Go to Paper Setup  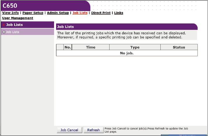coord(33,13)
